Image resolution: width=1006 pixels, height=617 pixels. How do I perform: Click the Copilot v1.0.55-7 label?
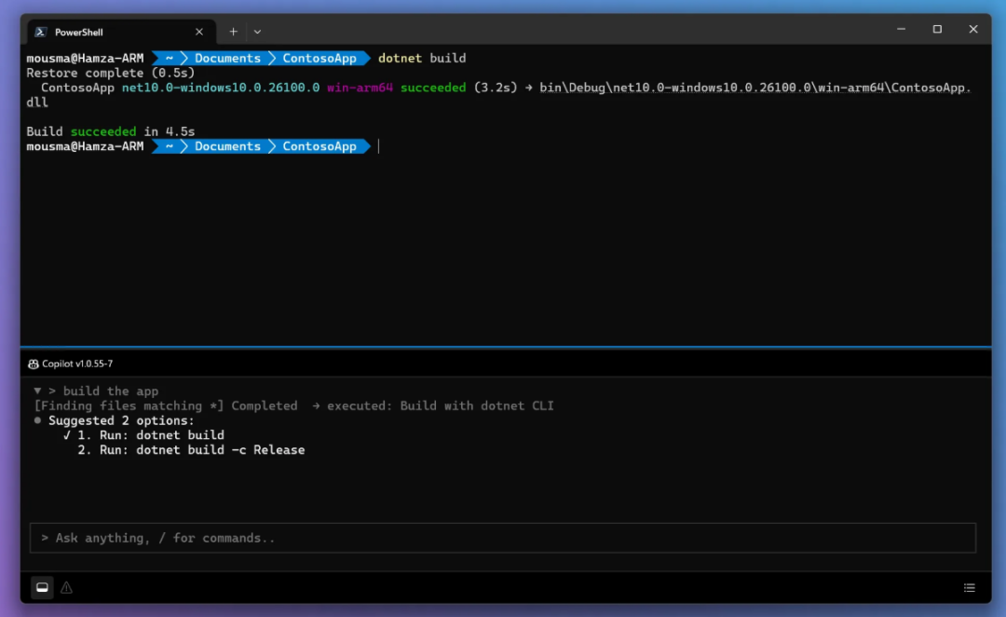tap(77, 364)
